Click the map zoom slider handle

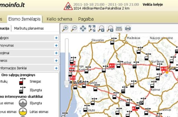[x=67, y=83]
